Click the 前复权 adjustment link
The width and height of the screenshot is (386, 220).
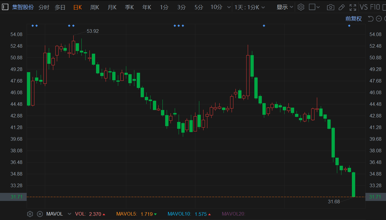click(353, 19)
